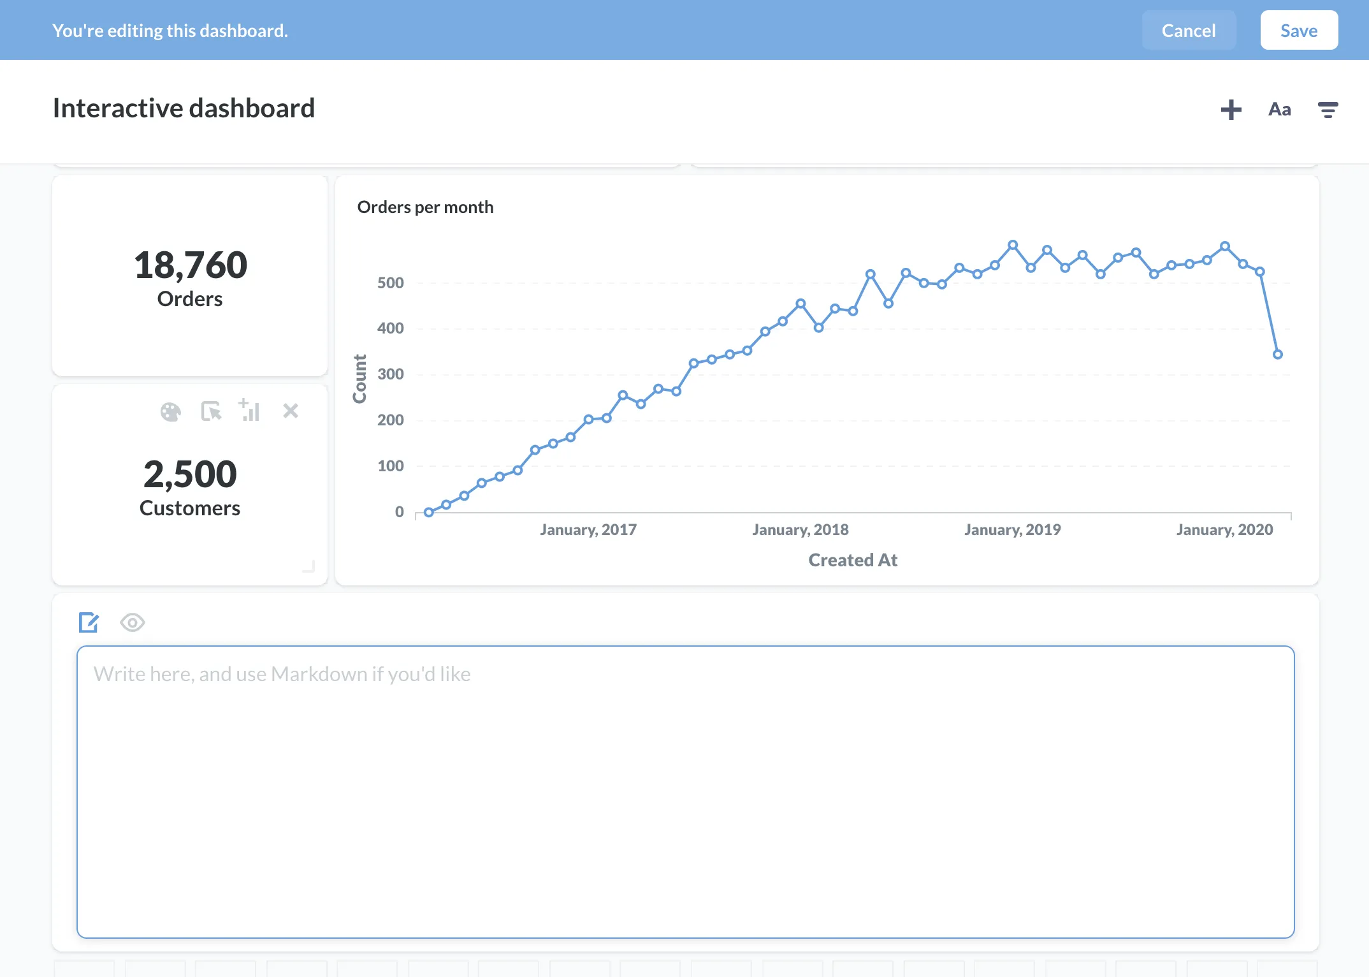
Task: Click the January, 2018 axis label
Action: [800, 529]
